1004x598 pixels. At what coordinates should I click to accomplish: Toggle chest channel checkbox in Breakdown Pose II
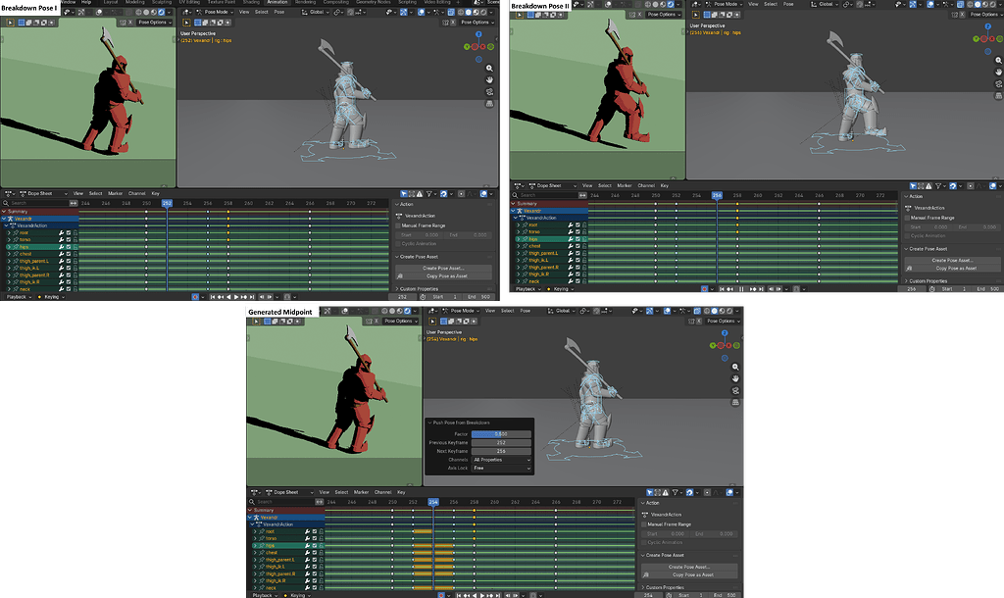(577, 246)
